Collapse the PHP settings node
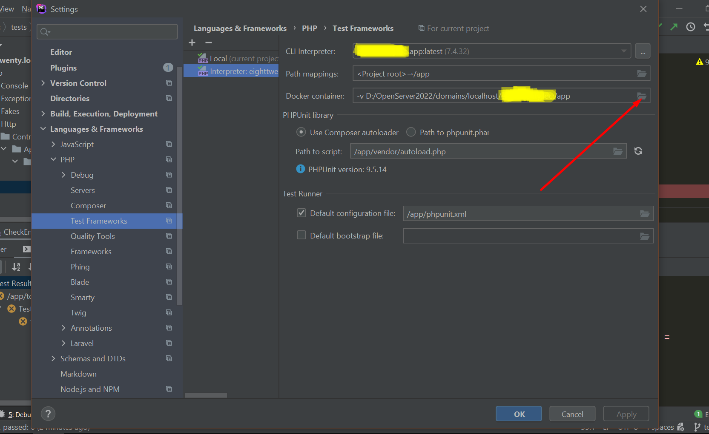The width and height of the screenshot is (709, 434). click(53, 159)
